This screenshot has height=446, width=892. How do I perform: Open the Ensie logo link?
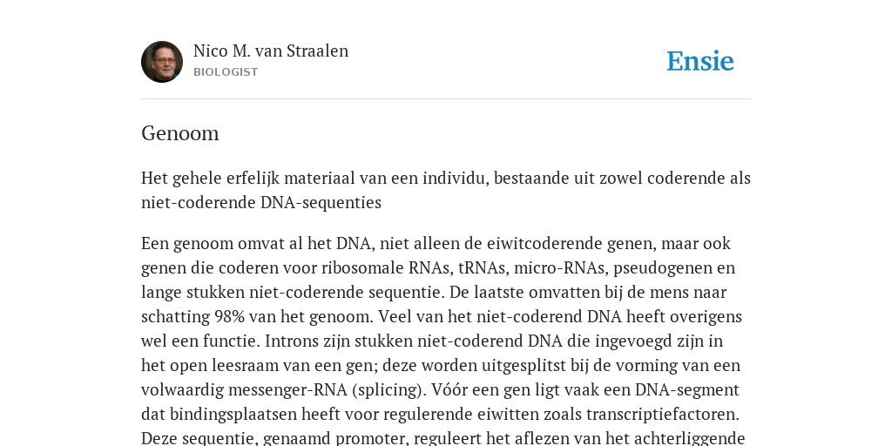pos(700,61)
